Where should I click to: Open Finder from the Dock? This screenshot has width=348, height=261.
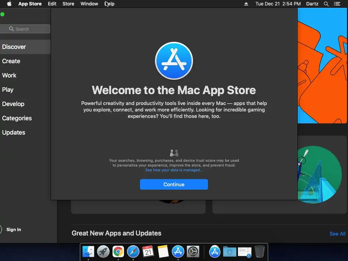point(88,252)
